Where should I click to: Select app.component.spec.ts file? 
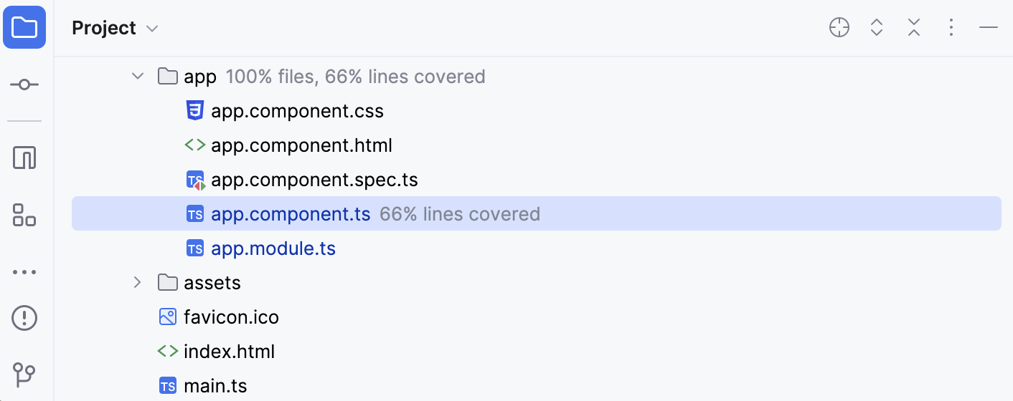click(314, 180)
